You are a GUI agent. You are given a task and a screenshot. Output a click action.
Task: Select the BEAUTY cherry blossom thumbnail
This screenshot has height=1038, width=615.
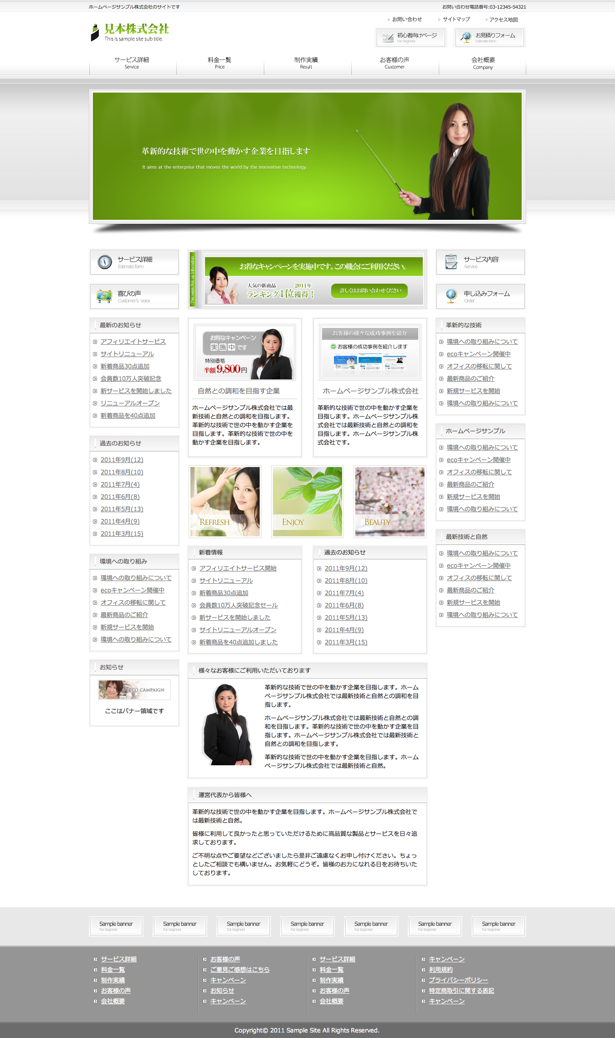pos(389,501)
